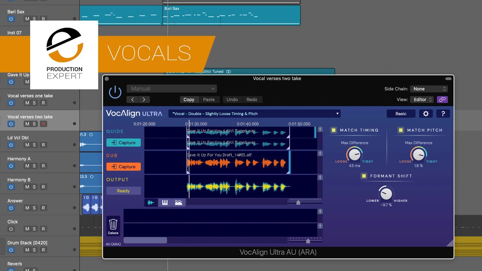Capture the Guide audio

(124, 143)
